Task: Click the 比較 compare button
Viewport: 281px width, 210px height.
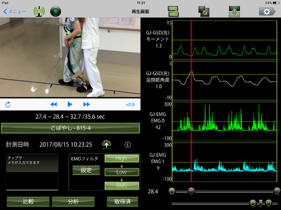Action: pos(28,201)
